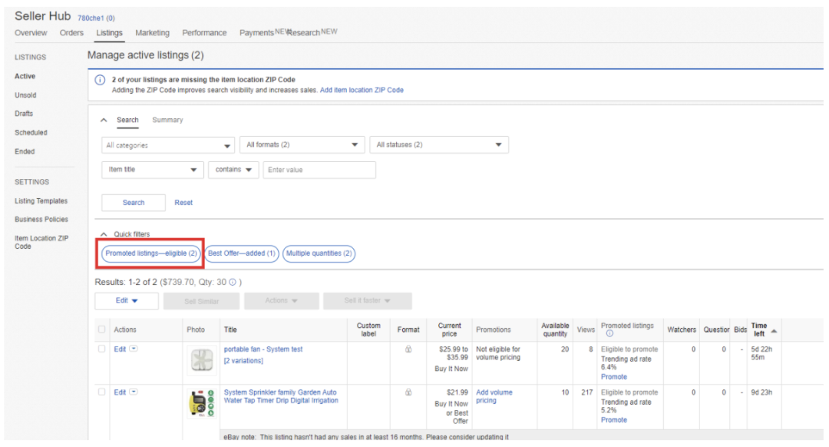
Task: Click the 780che1 username link
Action: (x=91, y=18)
